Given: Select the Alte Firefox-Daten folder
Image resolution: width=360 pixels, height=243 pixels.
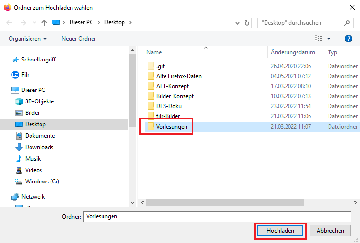Looking at the screenshot, I should click(x=179, y=76).
